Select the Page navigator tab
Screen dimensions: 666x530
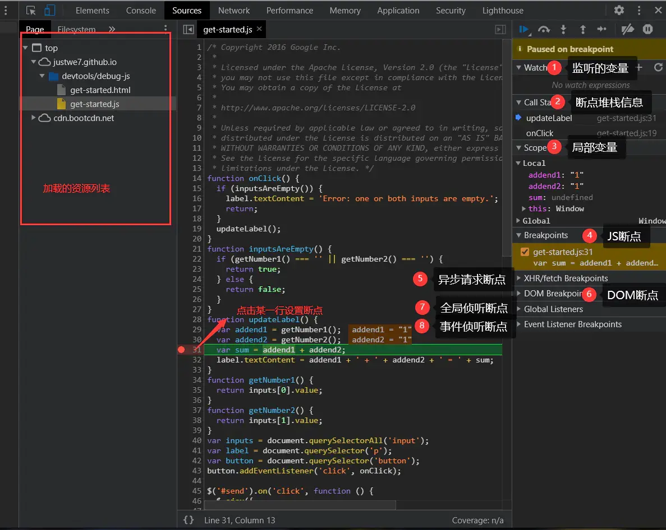point(35,29)
